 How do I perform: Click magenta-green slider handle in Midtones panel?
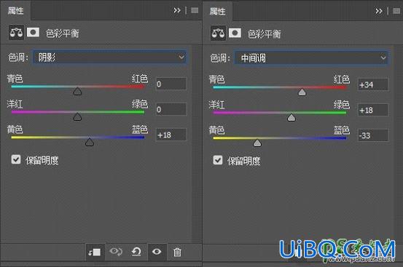(292, 117)
